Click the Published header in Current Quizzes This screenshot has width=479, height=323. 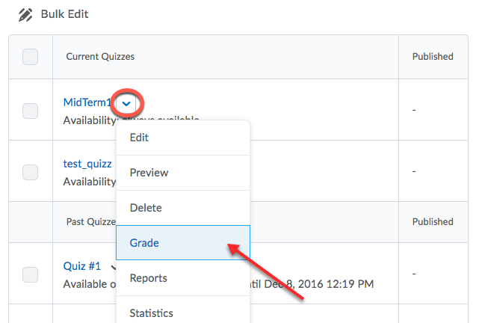(x=433, y=57)
